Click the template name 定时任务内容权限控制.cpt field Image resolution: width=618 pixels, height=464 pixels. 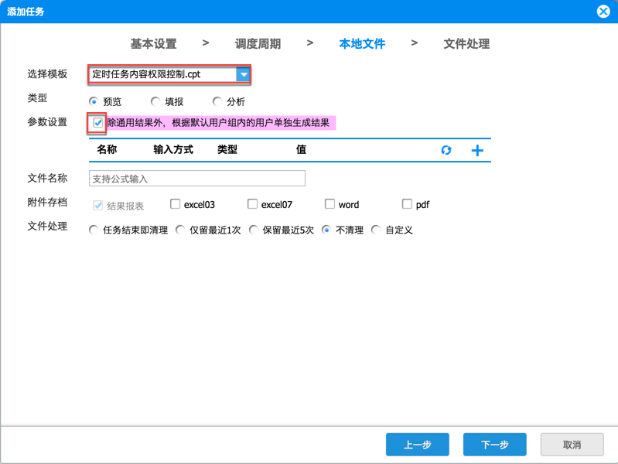click(x=162, y=74)
